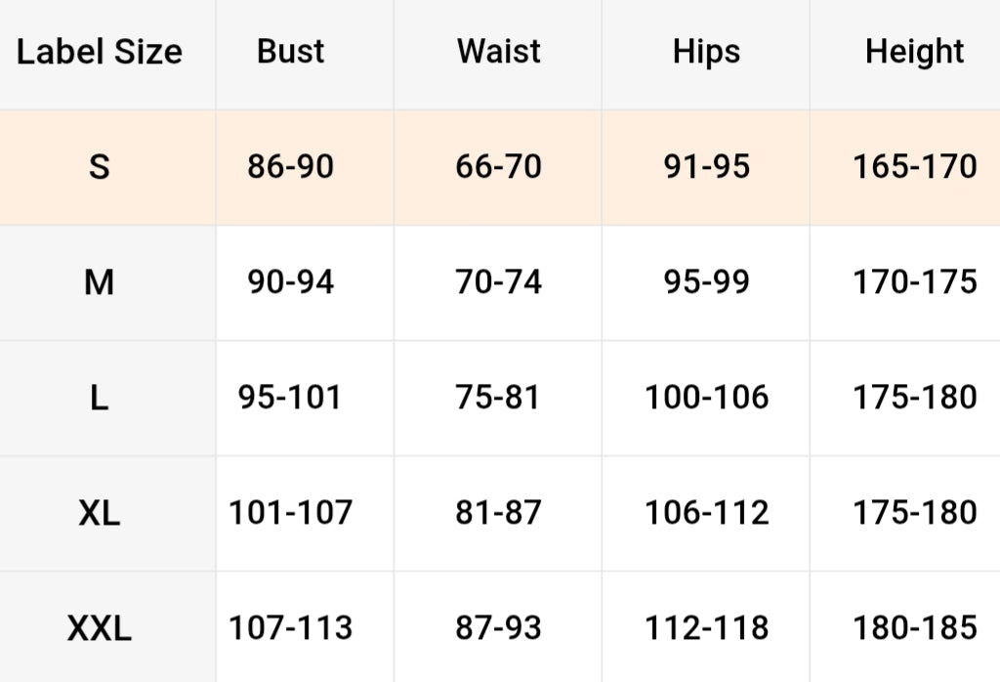
Task: Click the 86-90 bust cell
Action: point(290,167)
